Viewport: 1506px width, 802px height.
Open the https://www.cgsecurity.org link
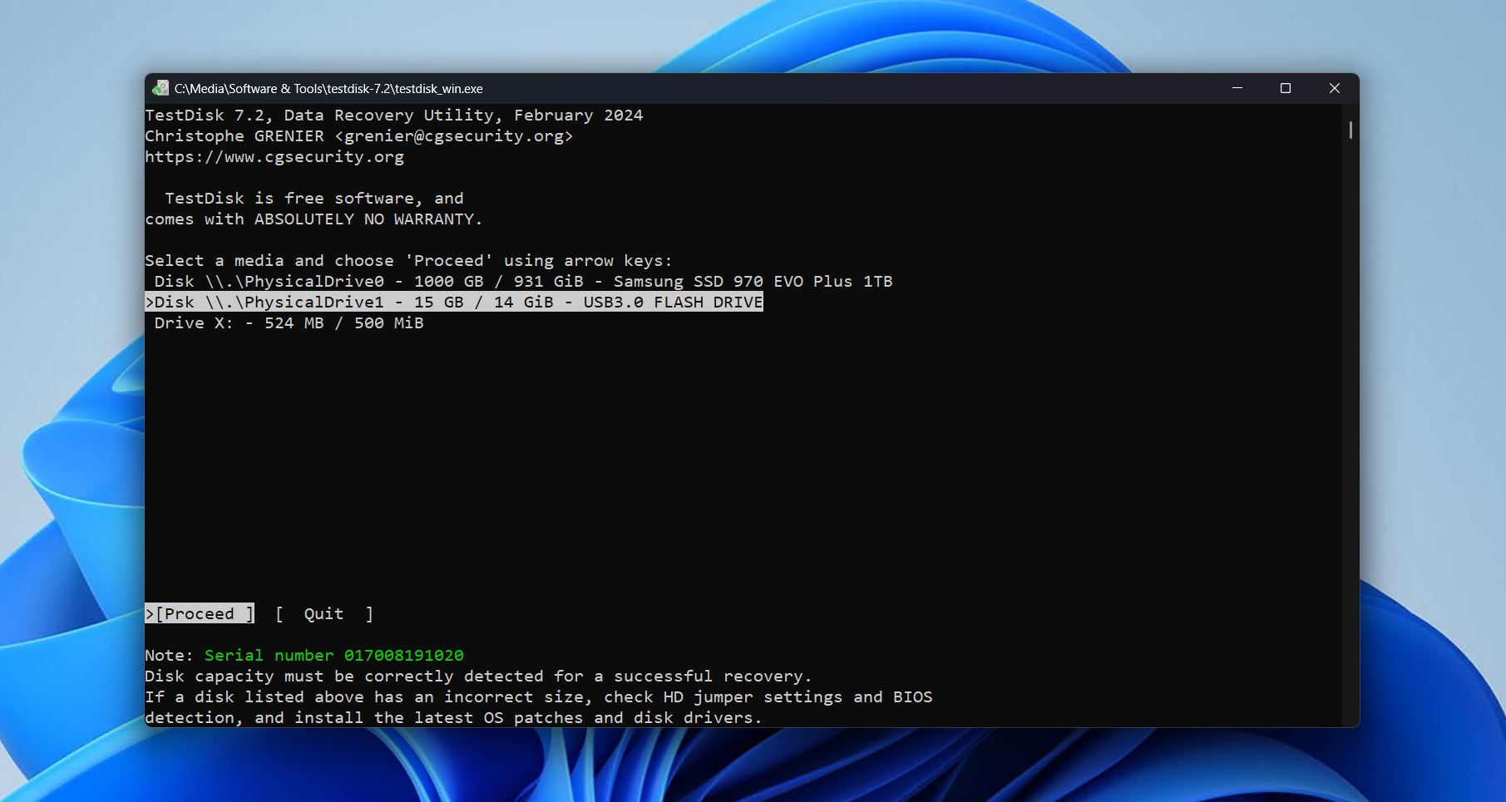[274, 156]
